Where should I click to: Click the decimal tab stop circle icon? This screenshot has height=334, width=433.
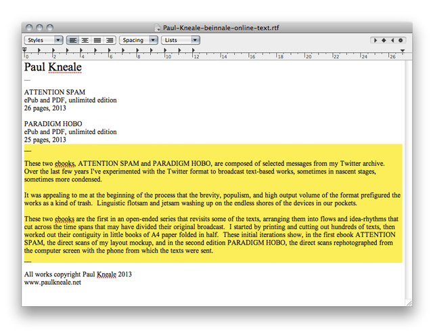tap(401, 41)
